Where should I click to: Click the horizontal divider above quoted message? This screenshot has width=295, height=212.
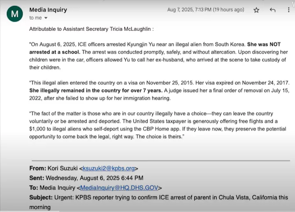click(161, 161)
